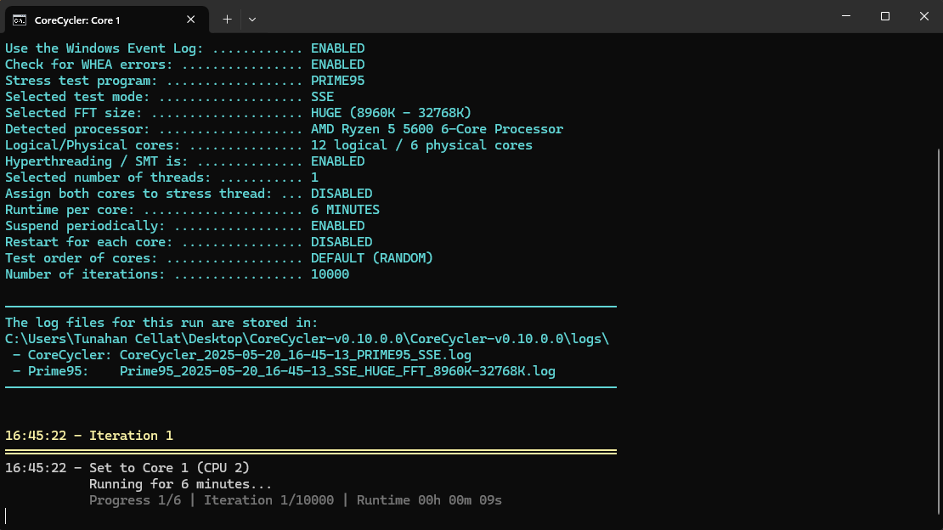Click 'Check for WHEA errors' label

click(89, 65)
